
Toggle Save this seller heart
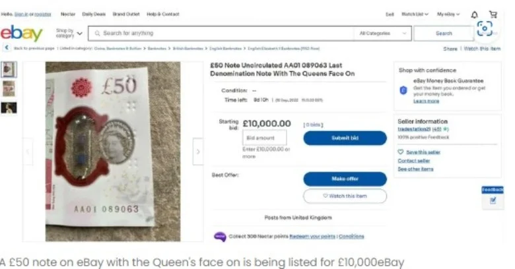pos(400,152)
